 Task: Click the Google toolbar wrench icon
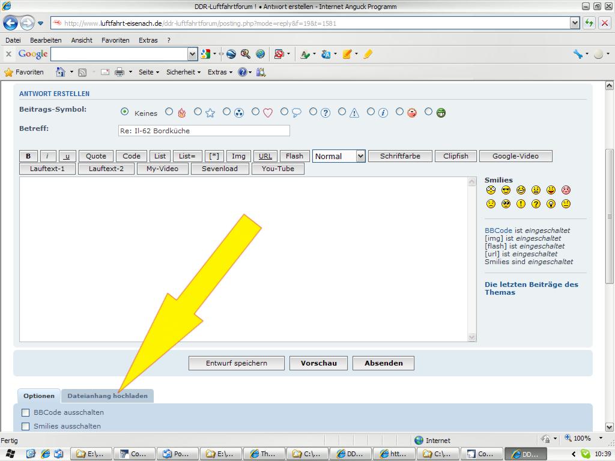click(x=578, y=54)
